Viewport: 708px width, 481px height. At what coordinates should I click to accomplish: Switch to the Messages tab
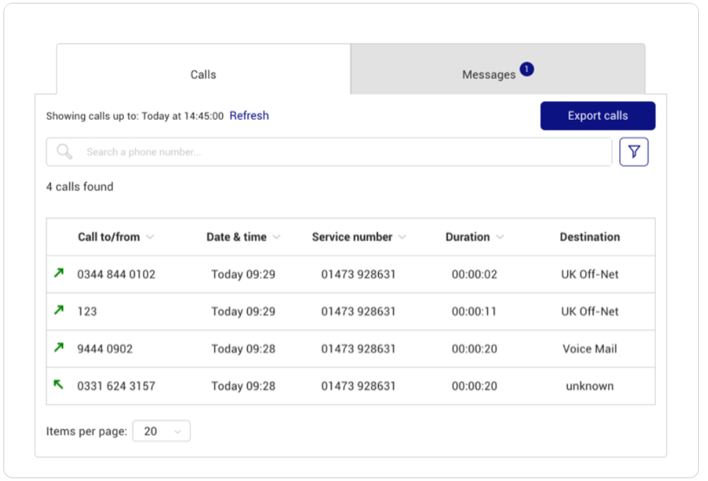click(498, 69)
